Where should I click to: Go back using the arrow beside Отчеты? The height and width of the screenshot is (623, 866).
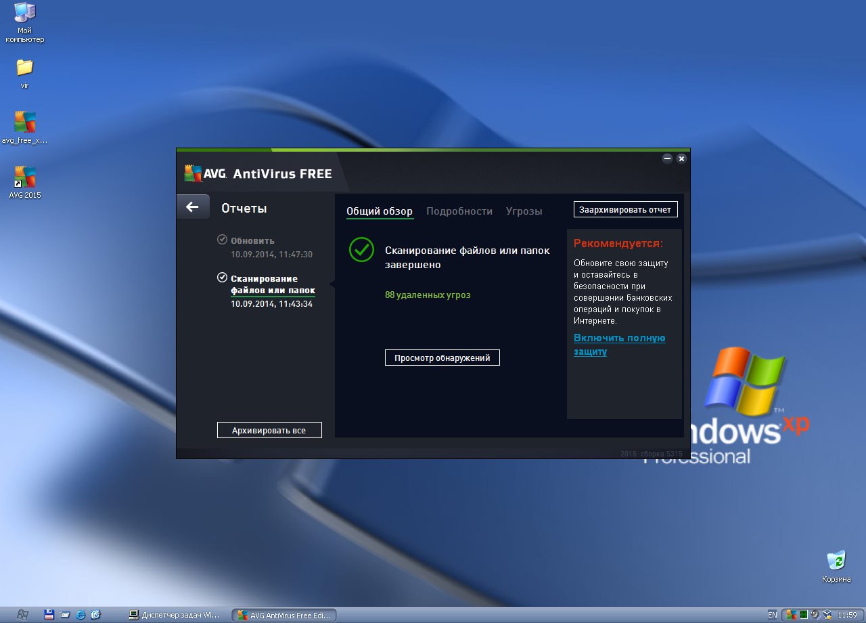[193, 207]
